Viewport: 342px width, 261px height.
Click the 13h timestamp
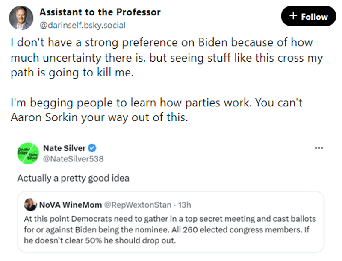pos(185,205)
